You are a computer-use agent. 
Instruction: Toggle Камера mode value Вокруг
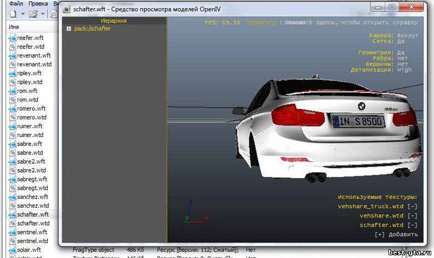point(408,36)
